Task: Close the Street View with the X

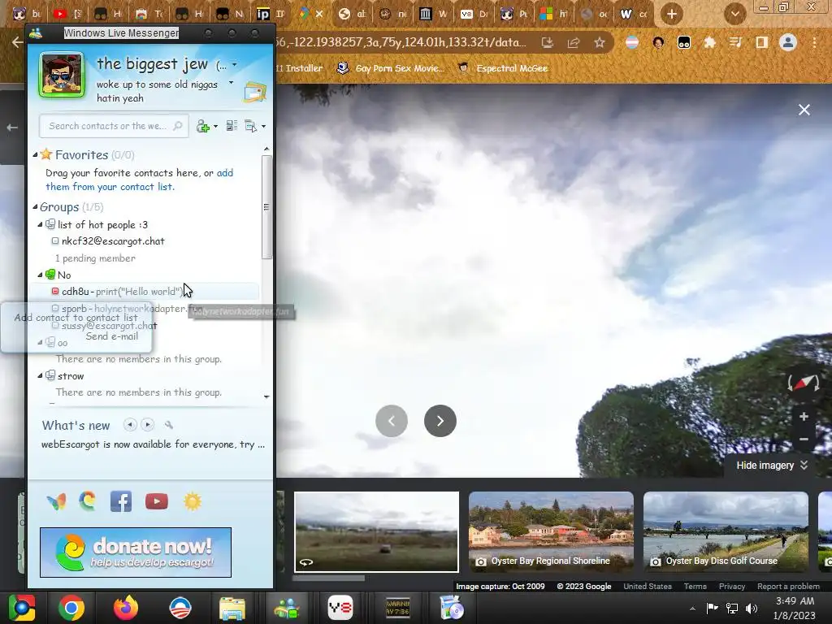Action: click(804, 110)
